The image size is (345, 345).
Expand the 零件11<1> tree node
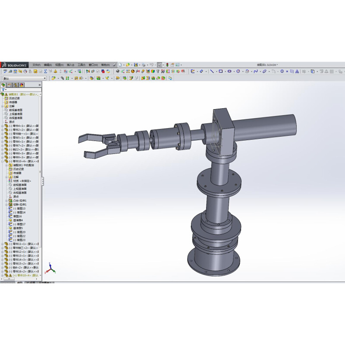pos(3,244)
